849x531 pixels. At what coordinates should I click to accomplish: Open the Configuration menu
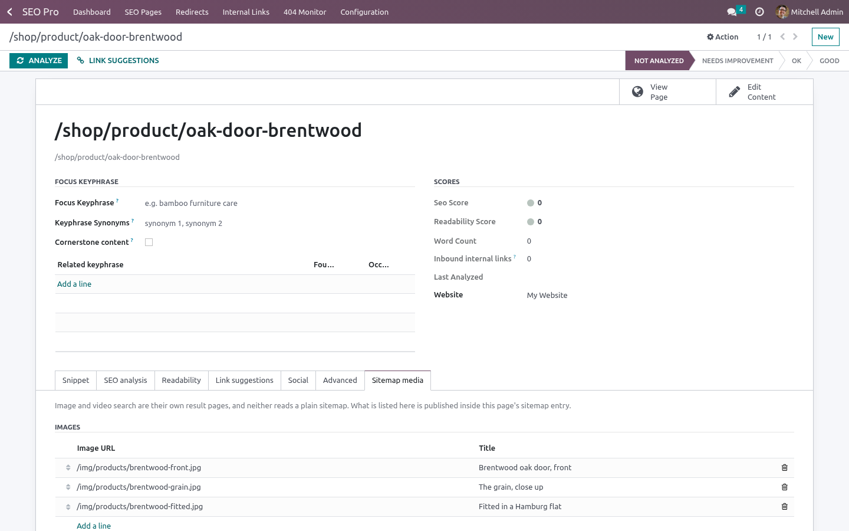pyautogui.click(x=364, y=12)
